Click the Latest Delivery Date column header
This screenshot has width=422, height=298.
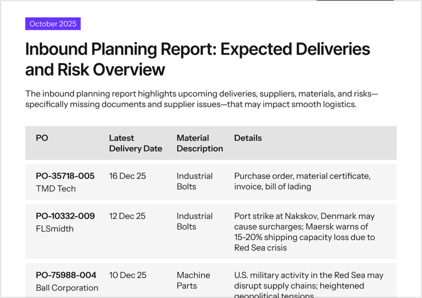(x=136, y=143)
